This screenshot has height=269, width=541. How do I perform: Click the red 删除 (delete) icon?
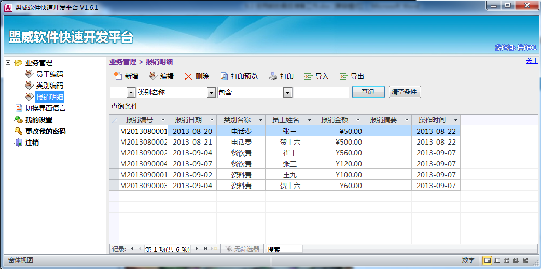tap(188, 77)
